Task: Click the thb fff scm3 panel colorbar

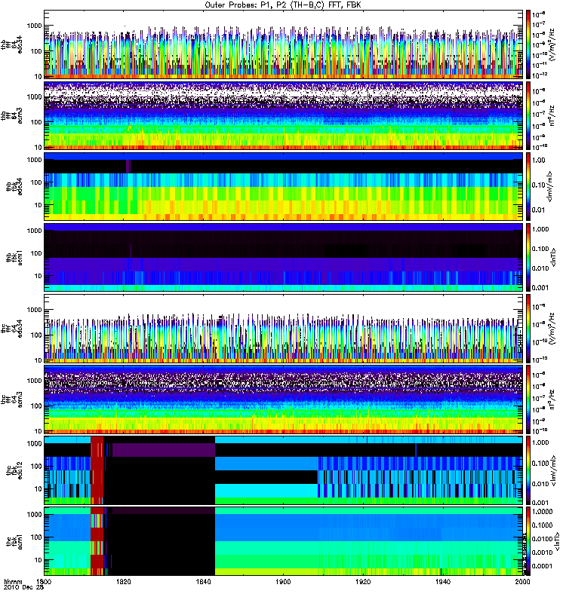Action: tap(528, 115)
